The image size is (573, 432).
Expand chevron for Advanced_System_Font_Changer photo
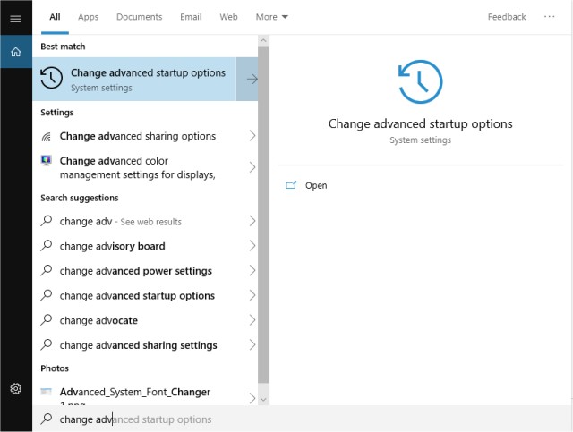[252, 398]
